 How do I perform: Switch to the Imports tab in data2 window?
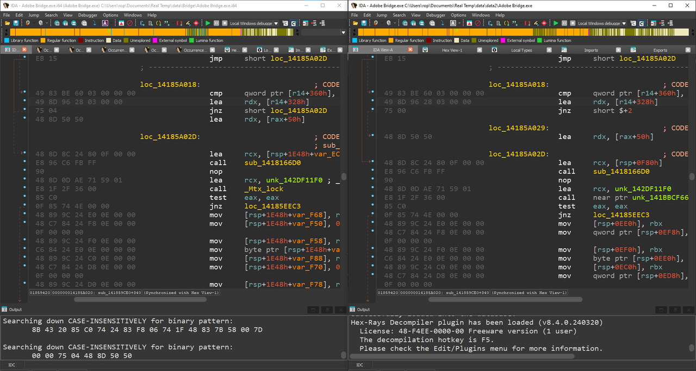(x=591, y=50)
